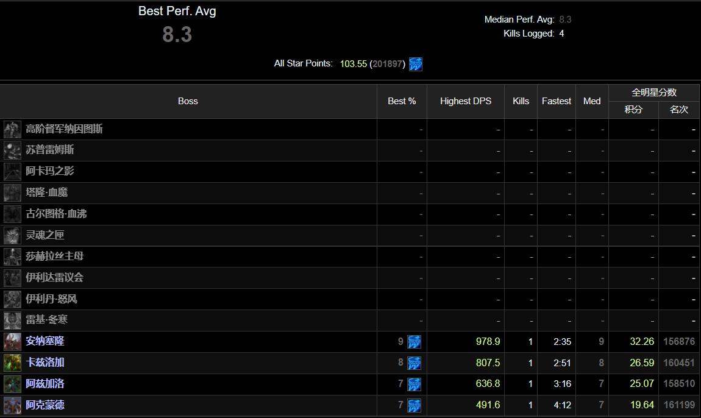701x418 pixels.
Task: Click the 636.8 highest DPS value
Action: pos(488,384)
